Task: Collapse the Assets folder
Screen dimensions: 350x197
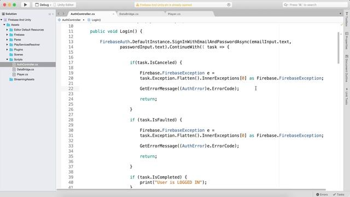Action: (x=4, y=25)
